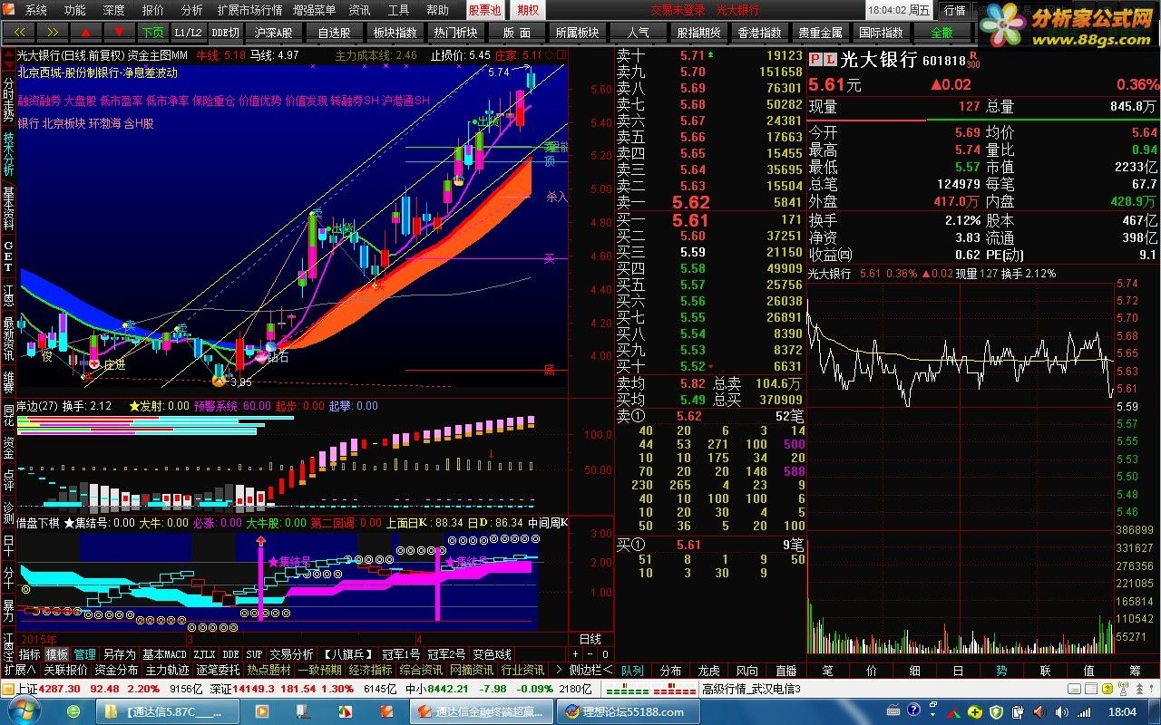1161x725 pixels.
Task: Switch to the 股票池 tab
Action: pyautogui.click(x=484, y=10)
